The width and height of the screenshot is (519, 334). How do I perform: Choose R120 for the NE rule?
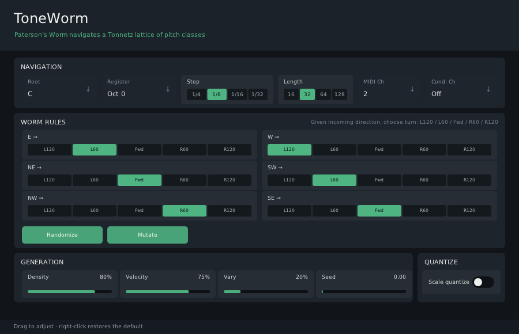pos(230,180)
